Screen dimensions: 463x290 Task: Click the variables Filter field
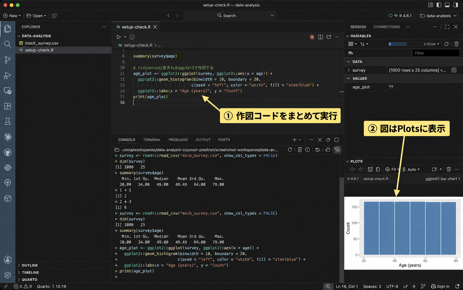point(436,53)
